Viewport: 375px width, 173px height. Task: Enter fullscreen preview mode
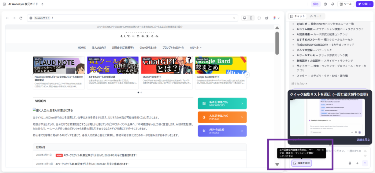[x=259, y=18]
